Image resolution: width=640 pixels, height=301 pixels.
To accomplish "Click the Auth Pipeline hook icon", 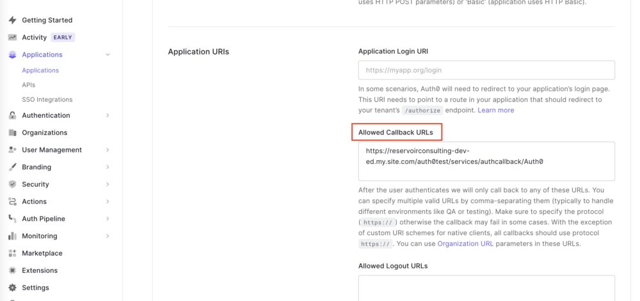I will [x=12, y=218].
